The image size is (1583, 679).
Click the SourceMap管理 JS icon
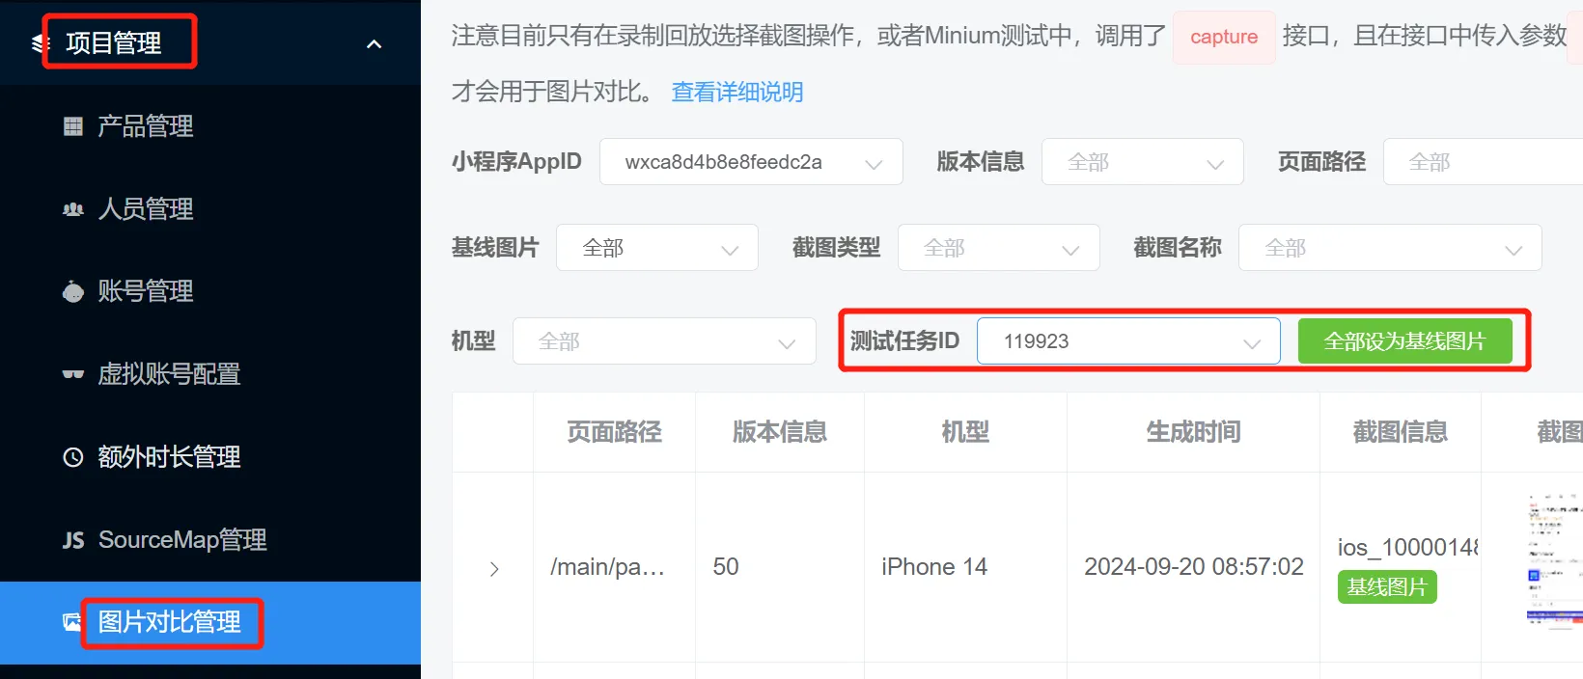[x=73, y=540]
